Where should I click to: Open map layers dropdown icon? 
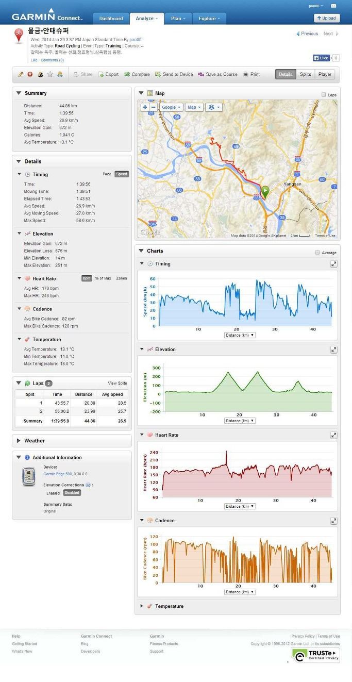(213, 107)
